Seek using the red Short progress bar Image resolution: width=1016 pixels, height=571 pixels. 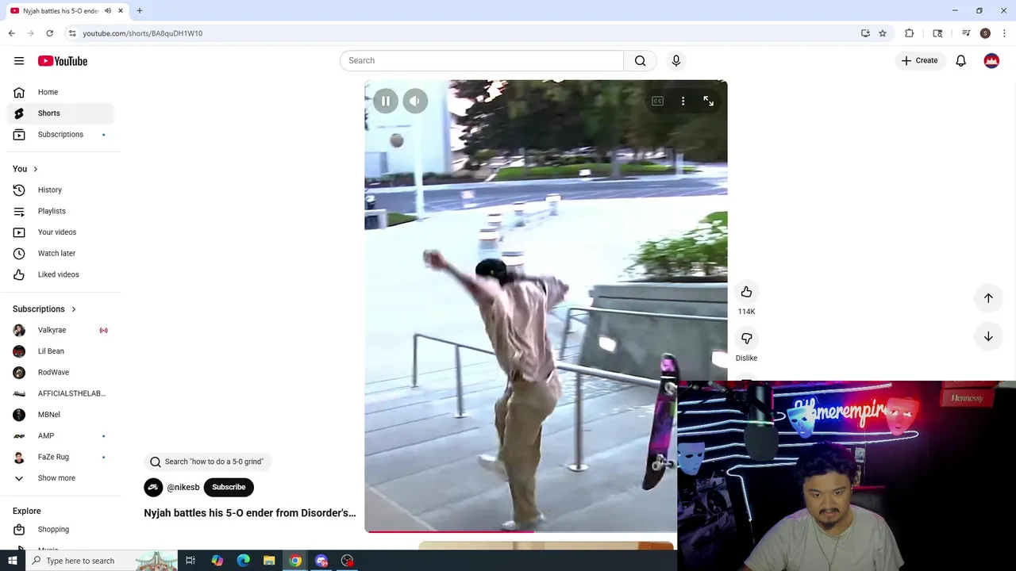point(521,531)
